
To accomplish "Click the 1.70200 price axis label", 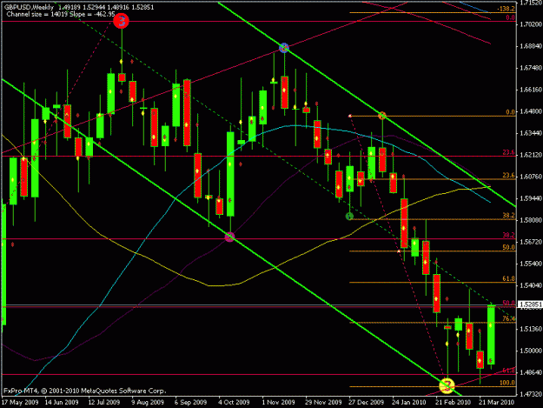I will click(531, 24).
